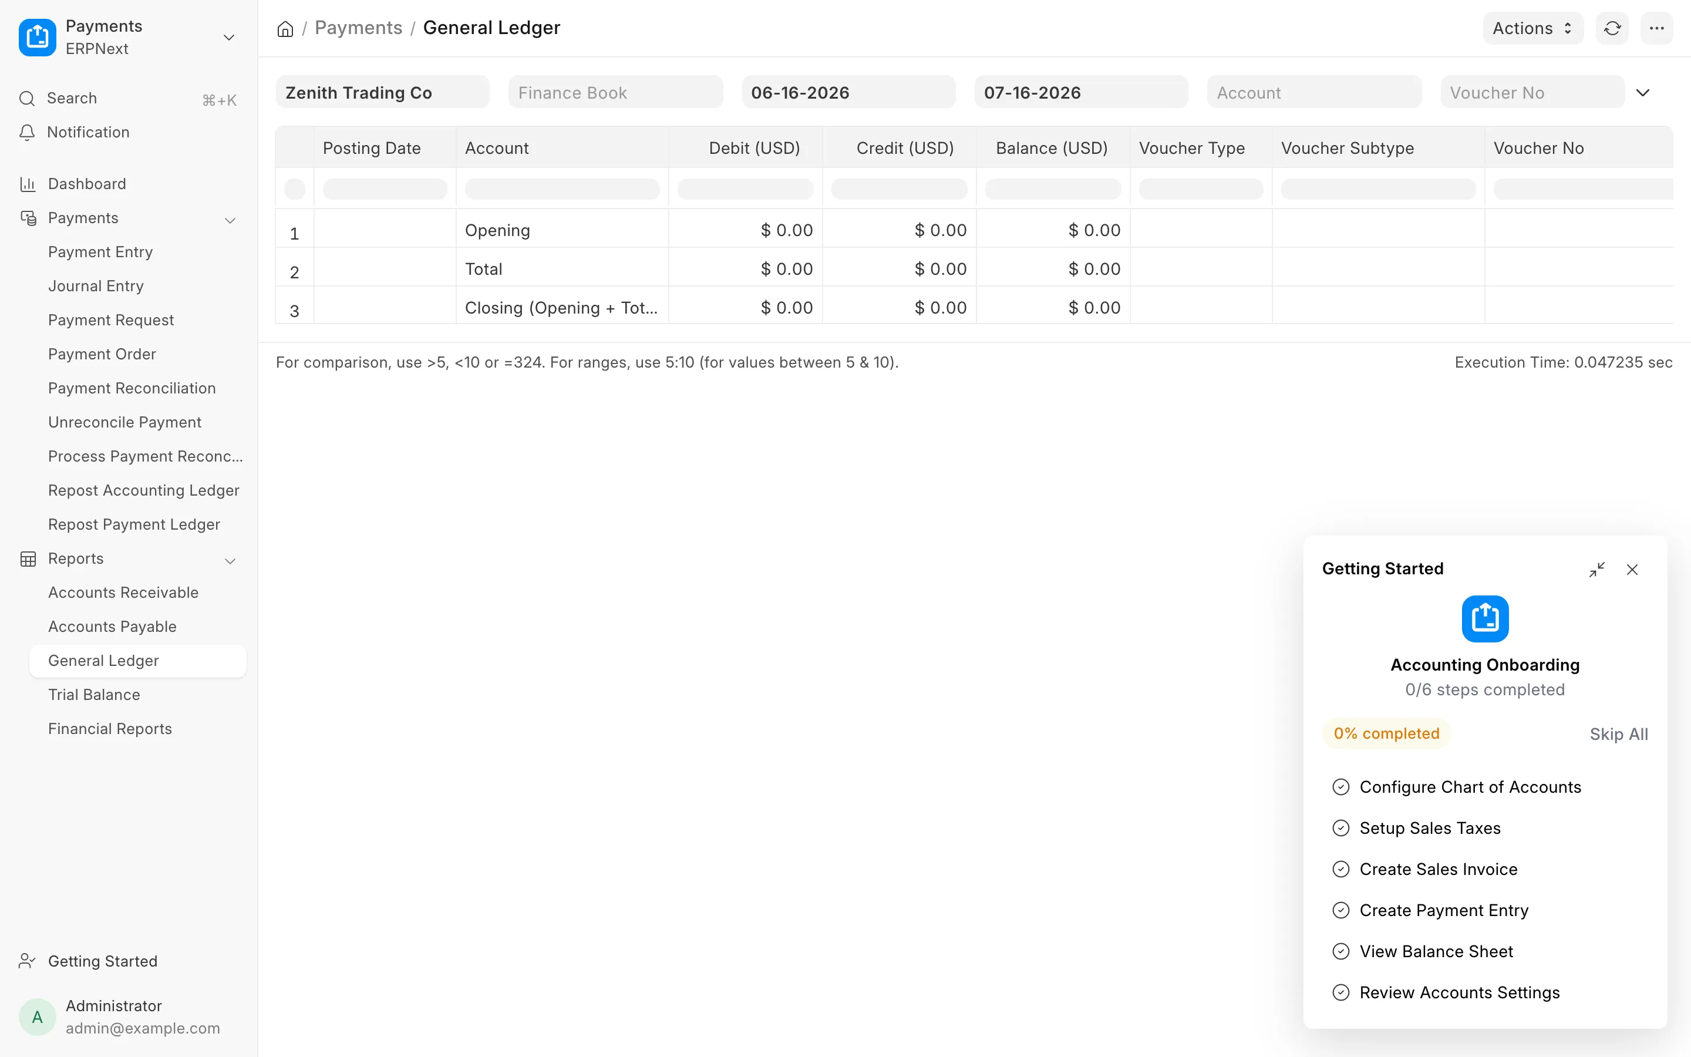Image resolution: width=1691 pixels, height=1057 pixels.
Task: Click the Voucher Subtype column header
Action: 1379,148
